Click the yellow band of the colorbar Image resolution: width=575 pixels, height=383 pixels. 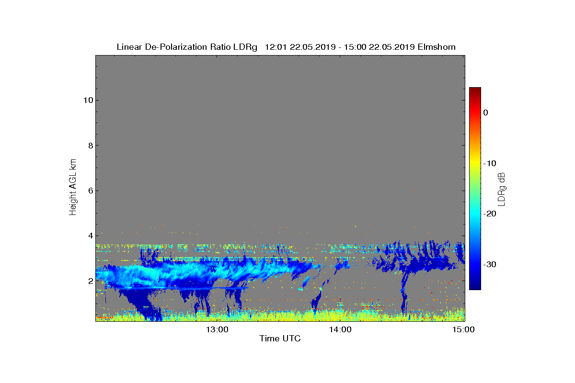point(475,163)
